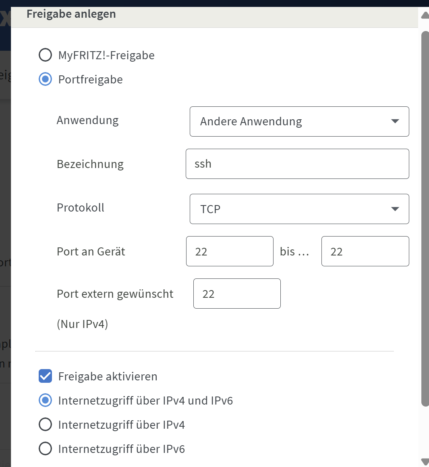This screenshot has width=429, height=467.
Task: Click the Port extern gewünscht field
Action: click(x=237, y=294)
